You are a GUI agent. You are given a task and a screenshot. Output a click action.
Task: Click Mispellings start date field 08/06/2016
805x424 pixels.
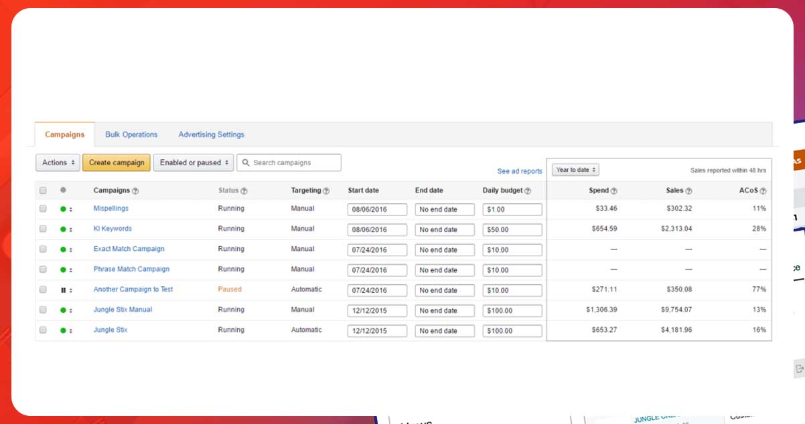[x=377, y=209]
